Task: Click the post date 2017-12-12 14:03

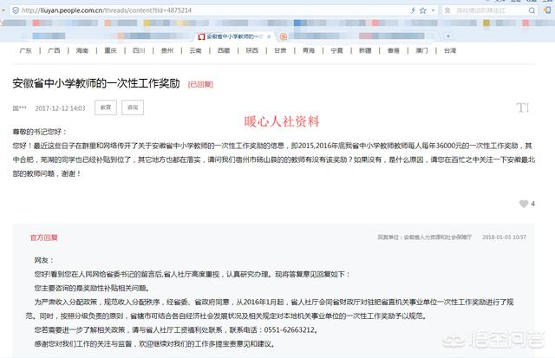Action: tap(60, 108)
